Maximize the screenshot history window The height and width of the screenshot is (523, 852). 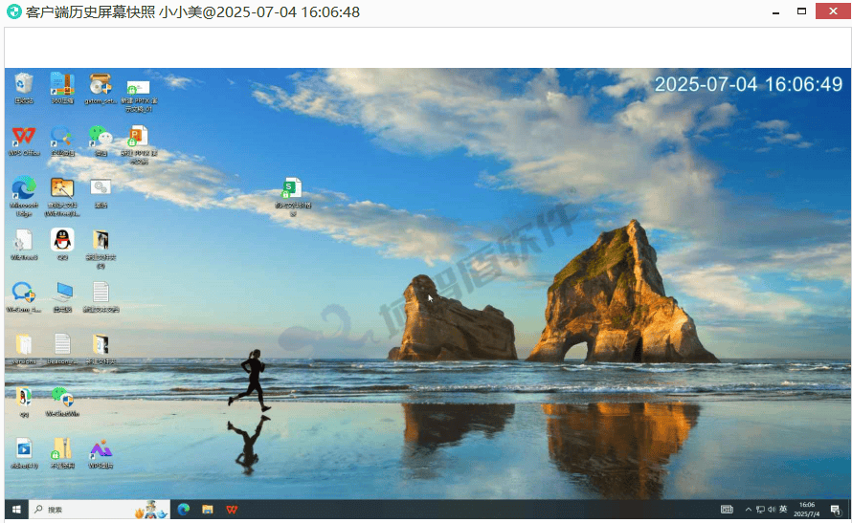click(x=801, y=12)
